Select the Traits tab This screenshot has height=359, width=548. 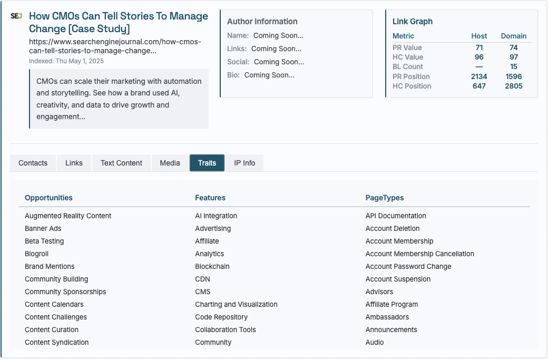coord(207,163)
